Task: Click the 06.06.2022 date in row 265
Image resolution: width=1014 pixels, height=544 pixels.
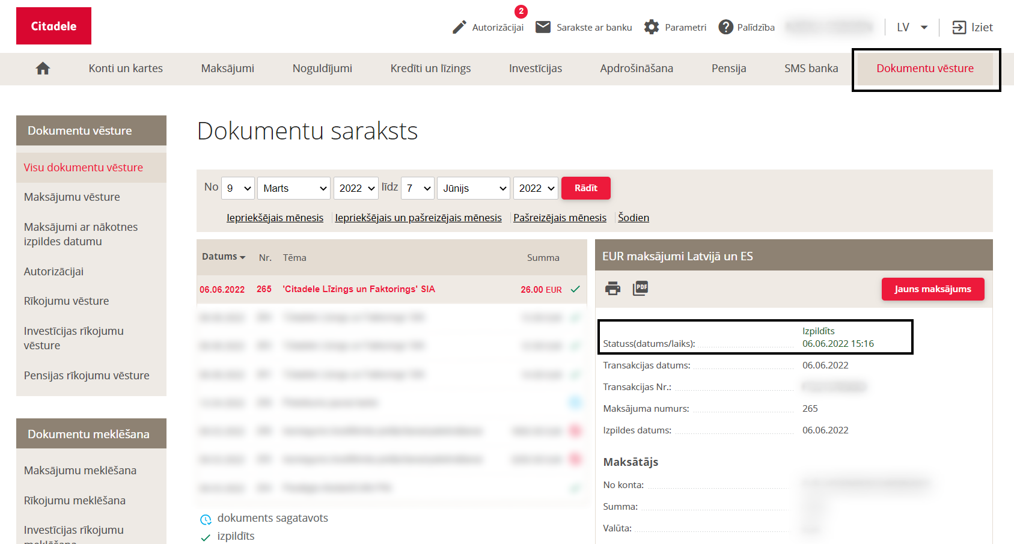Action: [x=222, y=290]
